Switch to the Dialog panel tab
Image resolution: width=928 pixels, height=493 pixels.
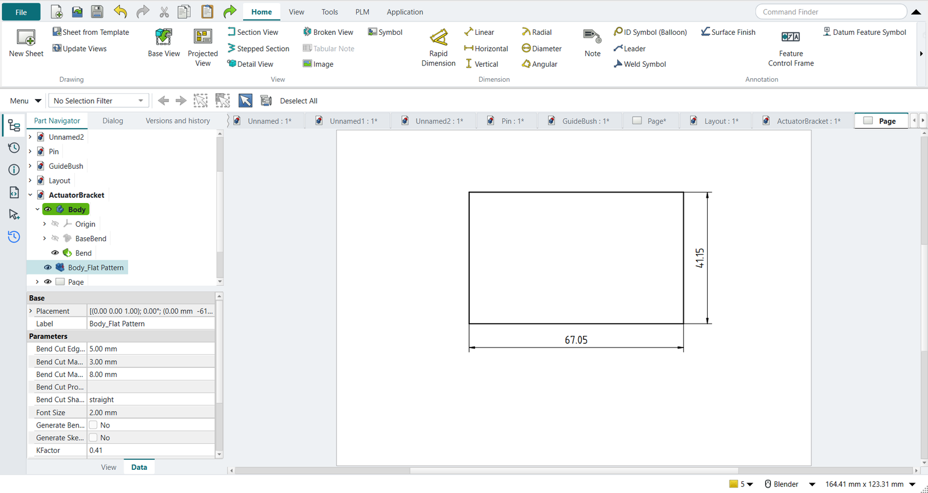113,121
